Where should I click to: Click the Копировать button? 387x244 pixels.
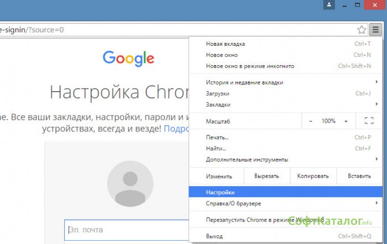tap(312, 176)
